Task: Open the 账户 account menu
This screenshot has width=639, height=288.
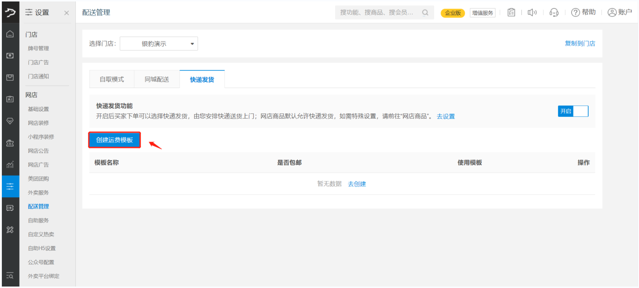Action: (619, 13)
